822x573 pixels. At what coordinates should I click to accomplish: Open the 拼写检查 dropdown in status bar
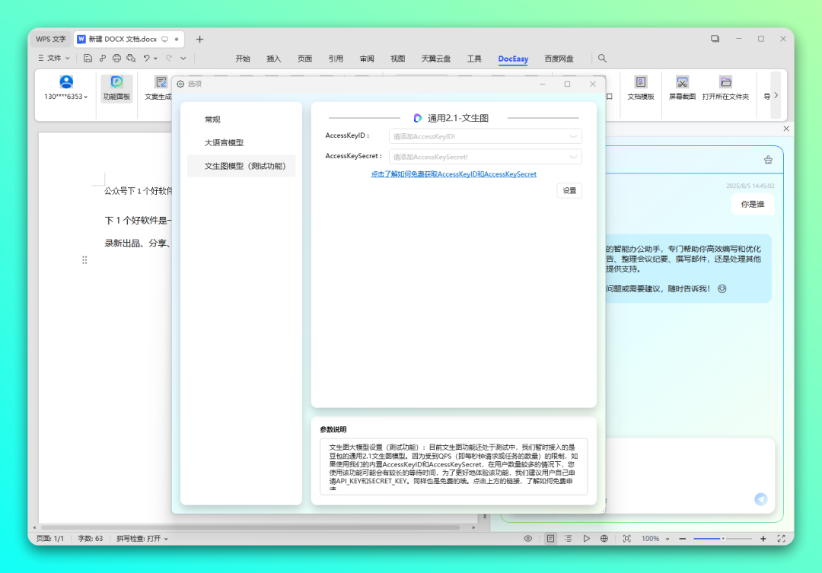[x=142, y=538]
